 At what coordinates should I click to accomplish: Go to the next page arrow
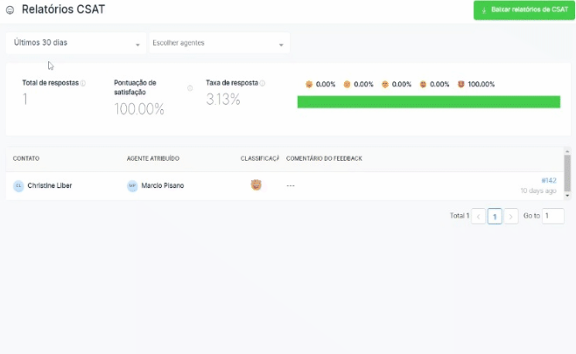tap(511, 216)
